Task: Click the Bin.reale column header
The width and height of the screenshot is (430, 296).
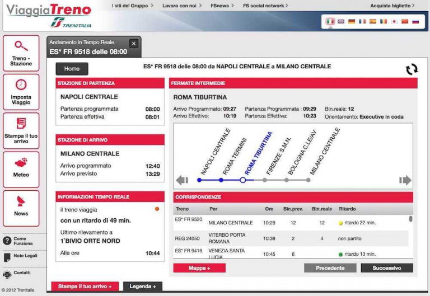Action: click(x=322, y=209)
